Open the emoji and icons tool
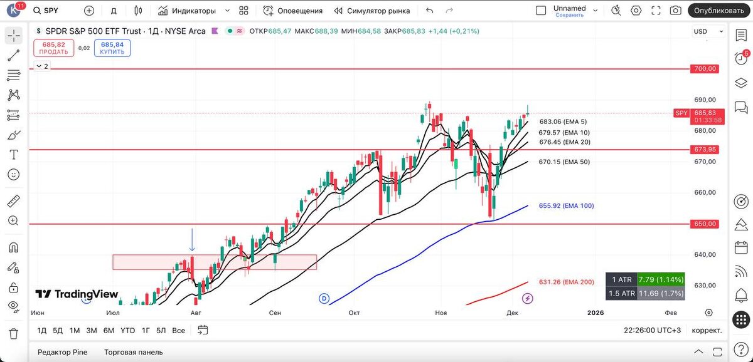 coord(13,175)
